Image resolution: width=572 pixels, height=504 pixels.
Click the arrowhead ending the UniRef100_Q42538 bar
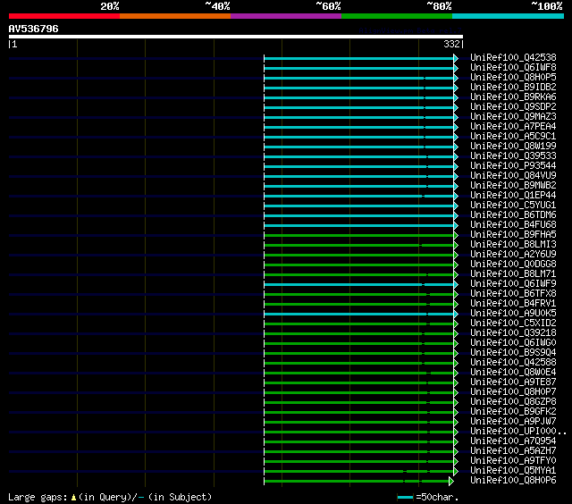coord(456,57)
